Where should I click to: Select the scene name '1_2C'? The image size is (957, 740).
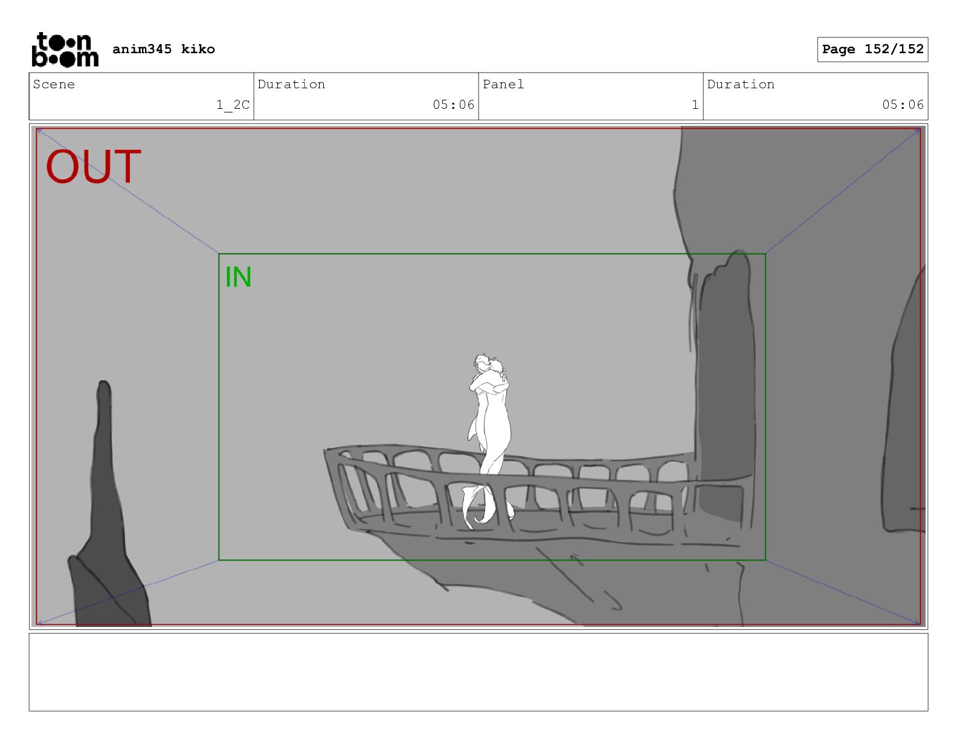coord(233,105)
